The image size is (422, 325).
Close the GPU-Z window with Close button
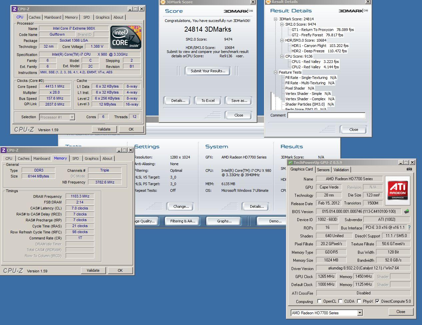[x=401, y=312]
